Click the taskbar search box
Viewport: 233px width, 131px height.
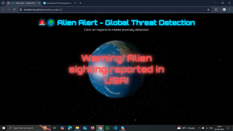click(x=29, y=128)
